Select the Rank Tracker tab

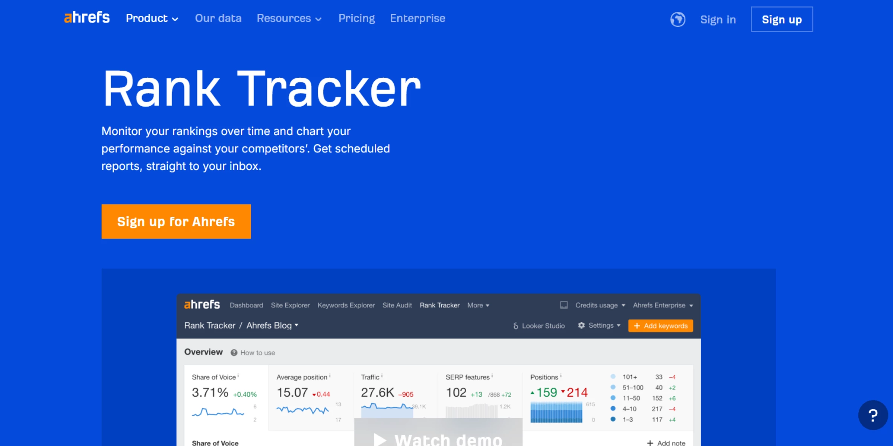pos(439,305)
